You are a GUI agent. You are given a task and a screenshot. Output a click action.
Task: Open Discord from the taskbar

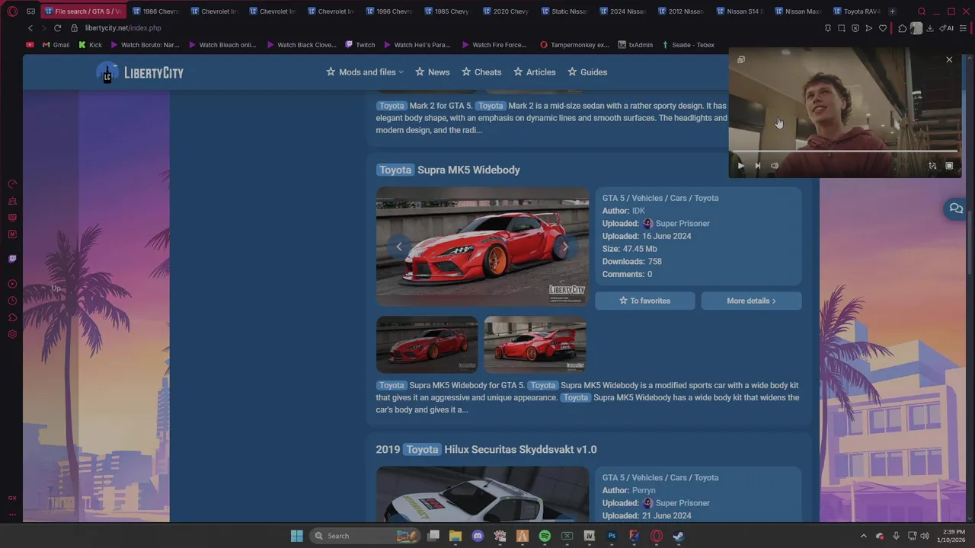[x=478, y=536]
